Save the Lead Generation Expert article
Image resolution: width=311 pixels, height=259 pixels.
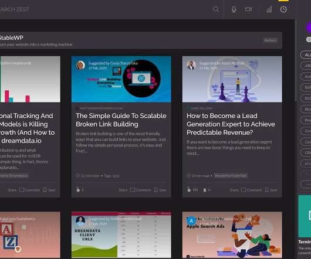pyautogui.click(x=271, y=190)
